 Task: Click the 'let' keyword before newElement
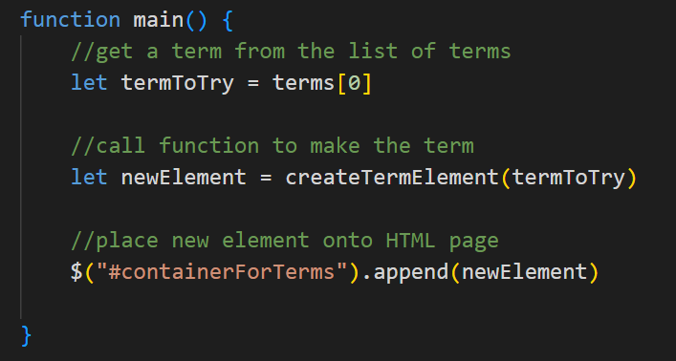[89, 177]
